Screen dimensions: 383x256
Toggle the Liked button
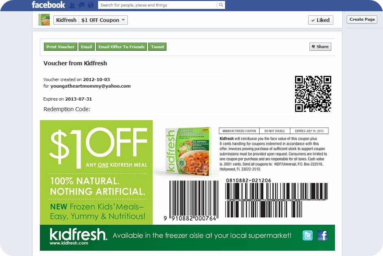click(x=320, y=20)
